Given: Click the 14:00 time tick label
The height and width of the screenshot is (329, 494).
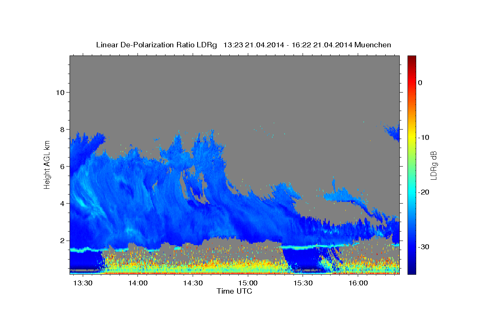Looking at the screenshot, I should coord(138,283).
